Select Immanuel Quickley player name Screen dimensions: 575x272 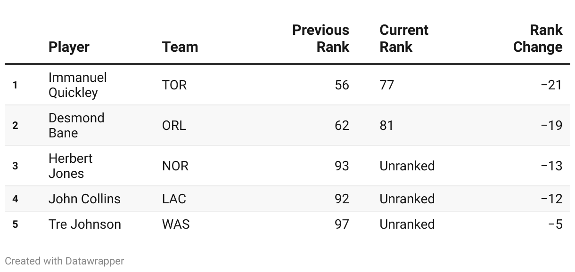[x=78, y=85]
